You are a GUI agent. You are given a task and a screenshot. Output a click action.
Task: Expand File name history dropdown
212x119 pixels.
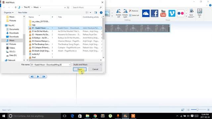70,65
